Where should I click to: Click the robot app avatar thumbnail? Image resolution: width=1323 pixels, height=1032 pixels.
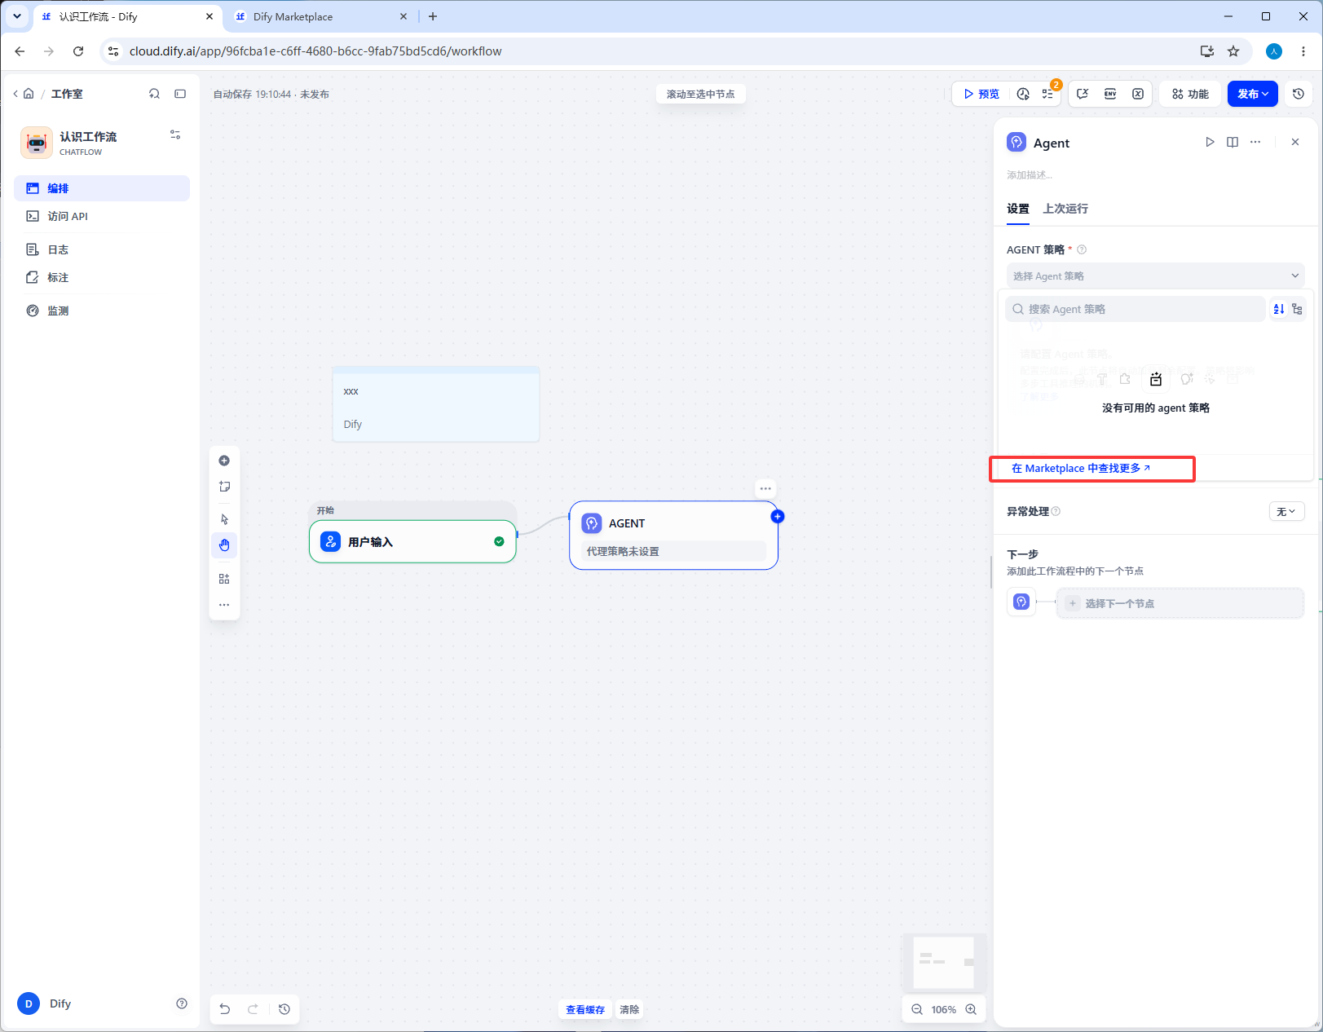37,143
